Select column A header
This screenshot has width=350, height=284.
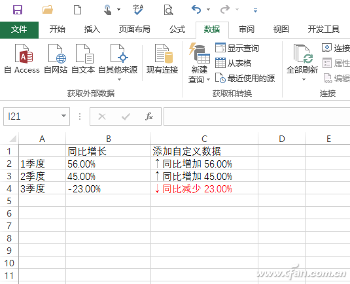click(42, 139)
